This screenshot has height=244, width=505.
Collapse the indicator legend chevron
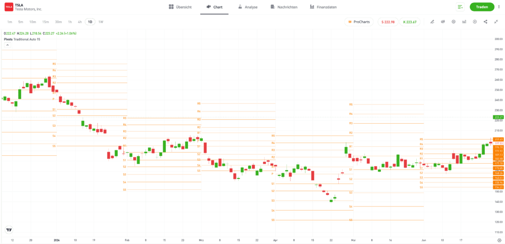tap(7, 45)
